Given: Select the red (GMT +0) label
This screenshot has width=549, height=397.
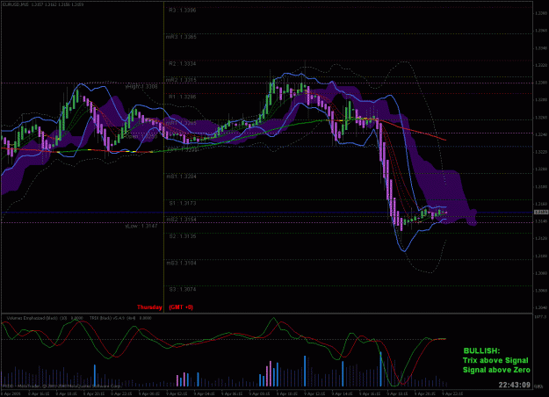Looking at the screenshot, I should coord(181,307).
